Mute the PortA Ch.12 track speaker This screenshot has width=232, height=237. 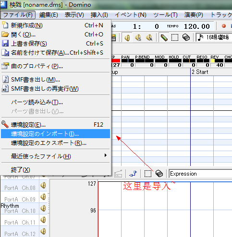tap(43, 231)
